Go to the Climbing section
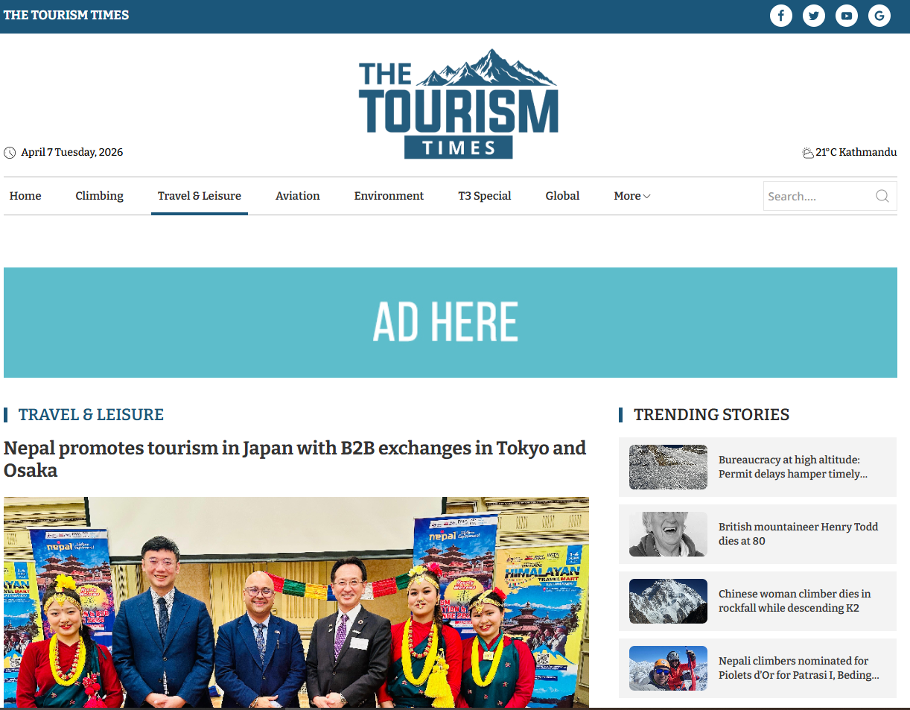This screenshot has height=710, width=910. pyautogui.click(x=99, y=196)
